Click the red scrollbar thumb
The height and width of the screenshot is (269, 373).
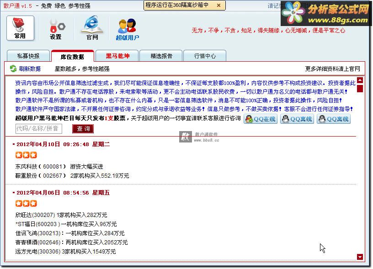click(360, 89)
